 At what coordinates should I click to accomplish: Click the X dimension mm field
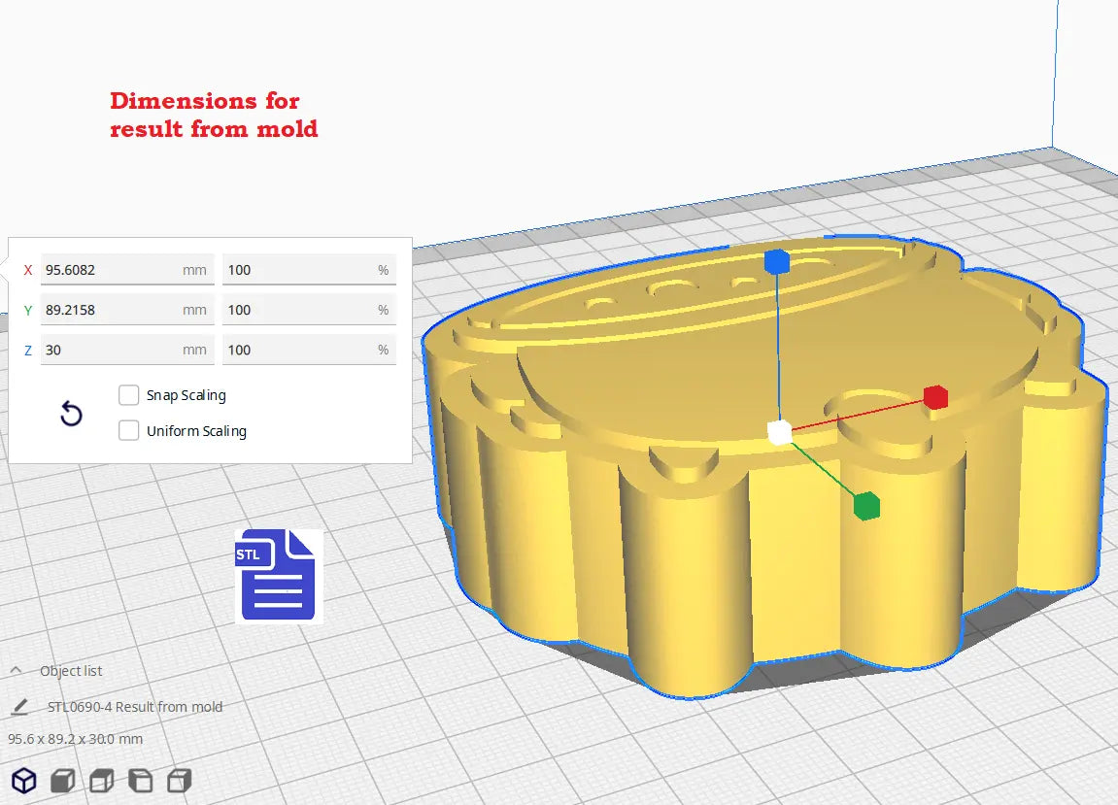click(x=126, y=270)
